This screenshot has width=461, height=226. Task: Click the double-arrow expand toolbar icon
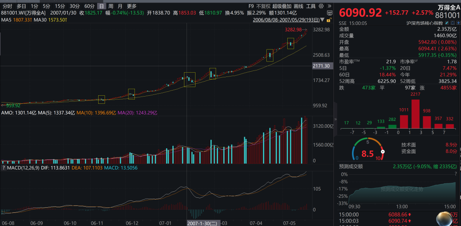point(329,6)
